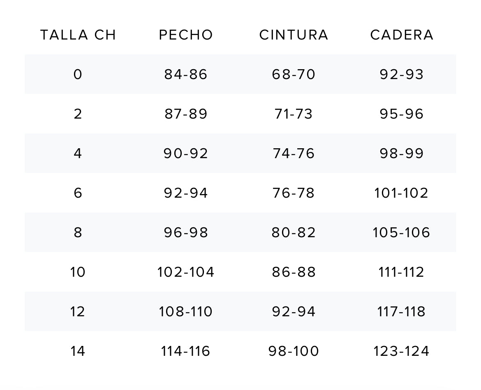Click the 84-86 pecho value
This screenshot has height=390, width=481.
[186, 75]
